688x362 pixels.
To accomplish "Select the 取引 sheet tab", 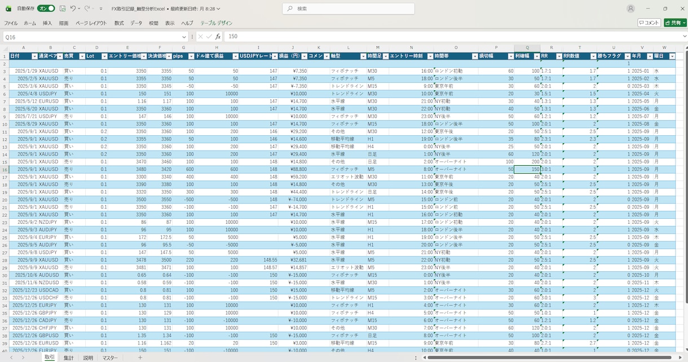I will [50, 357].
